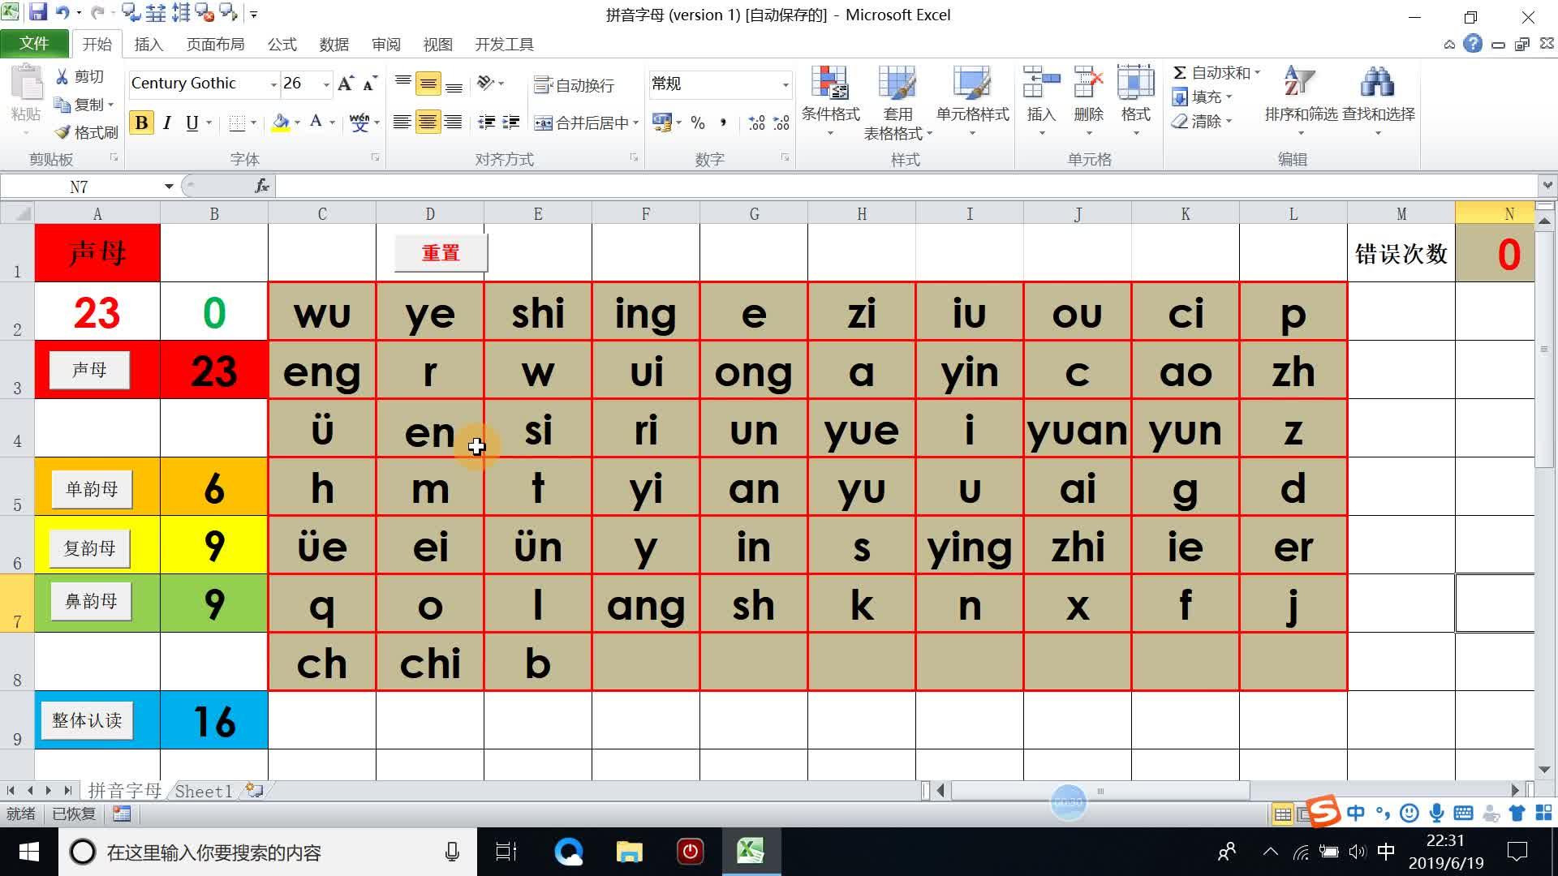Click the decrease decimal icon
The width and height of the screenshot is (1558, 876).
pyautogui.click(x=781, y=122)
